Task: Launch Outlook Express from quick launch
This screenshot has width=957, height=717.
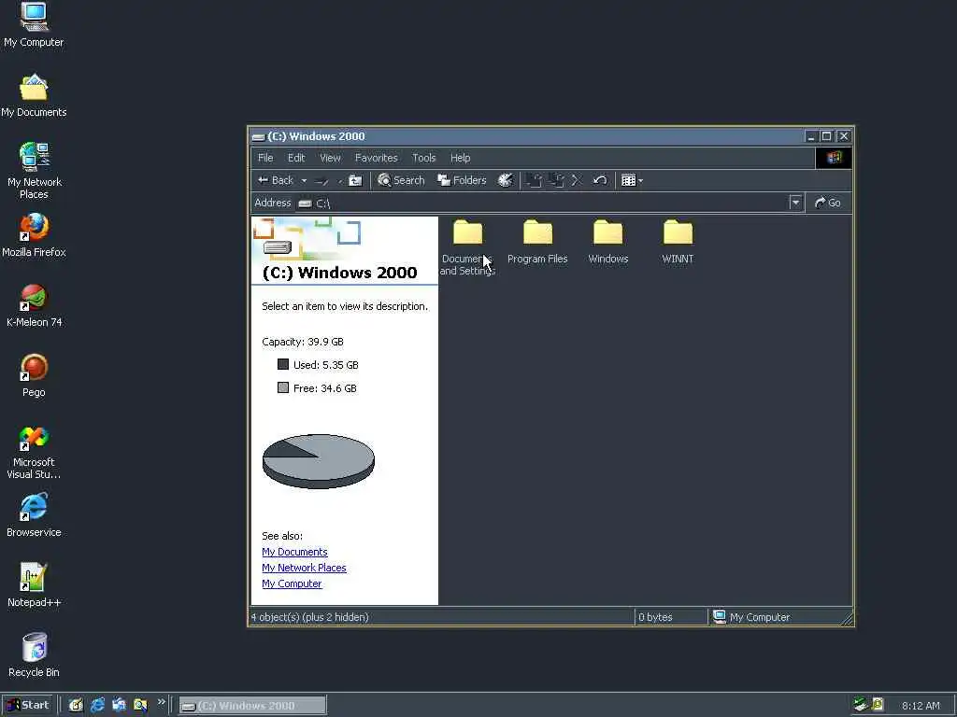Action: [119, 706]
